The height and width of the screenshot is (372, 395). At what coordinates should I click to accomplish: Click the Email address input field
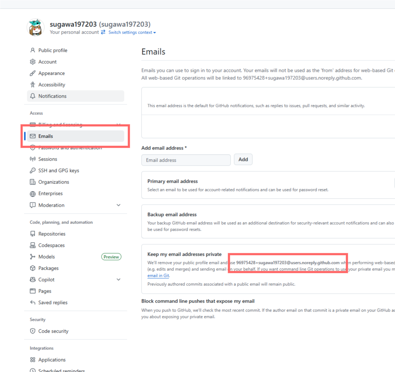point(186,160)
